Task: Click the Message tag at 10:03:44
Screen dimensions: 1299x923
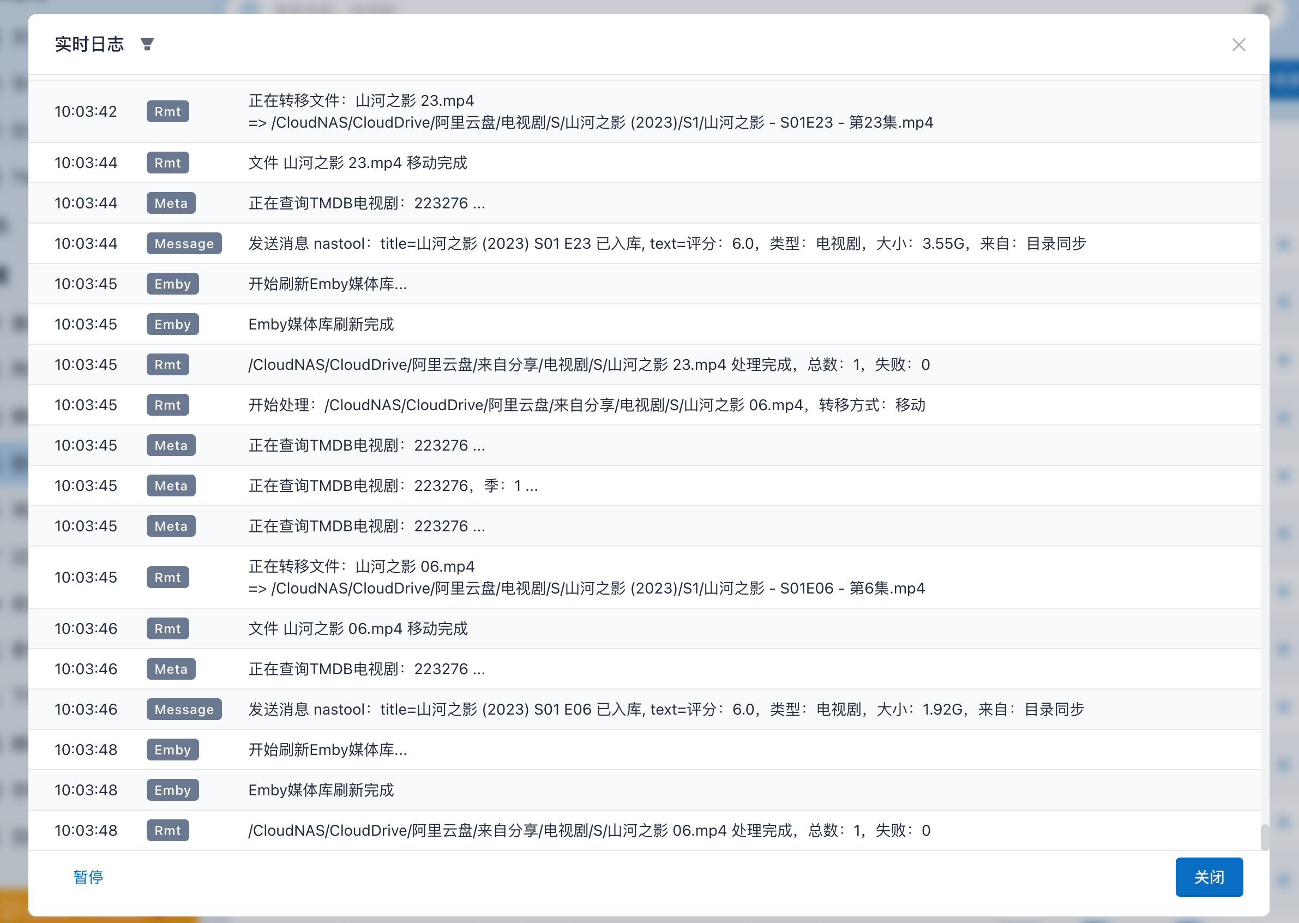Action: (184, 243)
